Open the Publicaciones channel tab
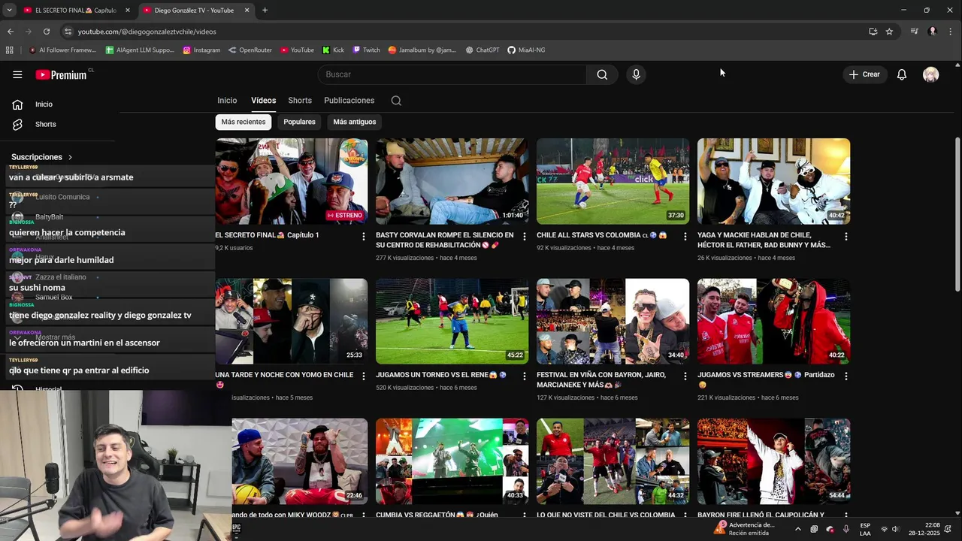Viewport: 962px width, 541px height. [349, 101]
